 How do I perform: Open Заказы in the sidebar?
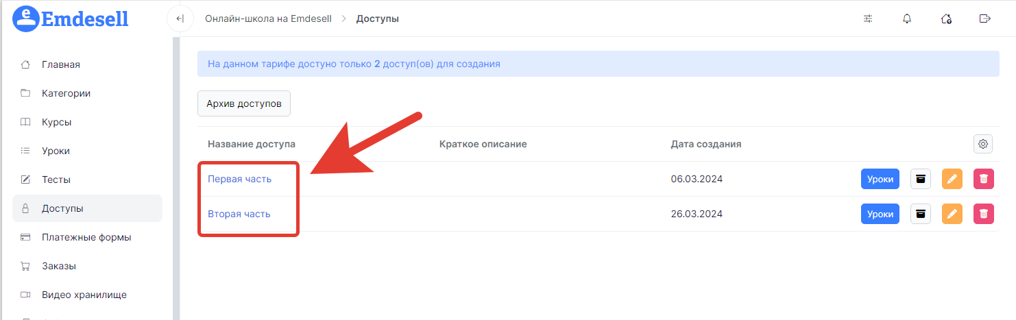coord(87,266)
